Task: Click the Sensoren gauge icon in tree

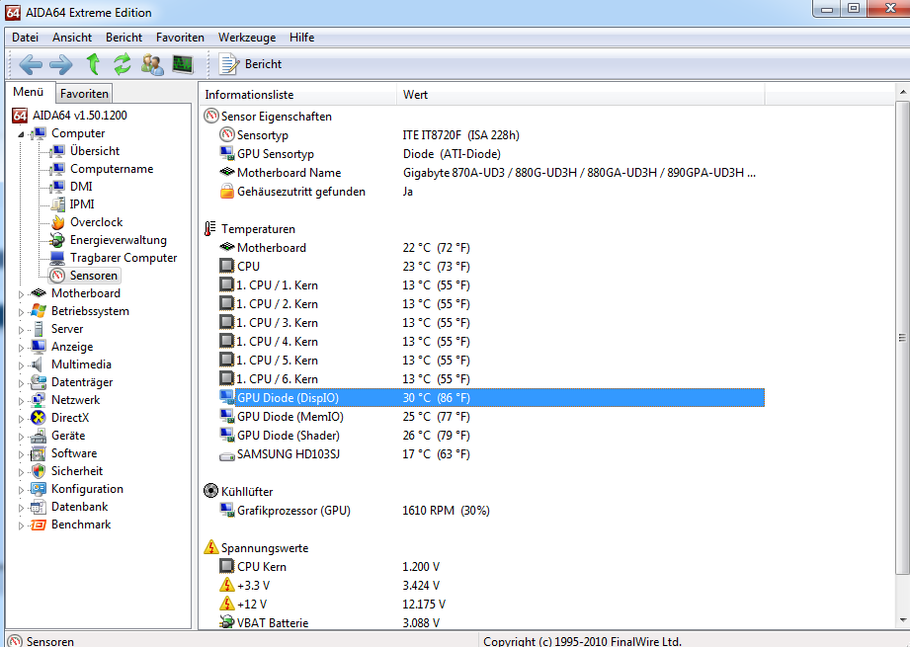Action: point(57,276)
